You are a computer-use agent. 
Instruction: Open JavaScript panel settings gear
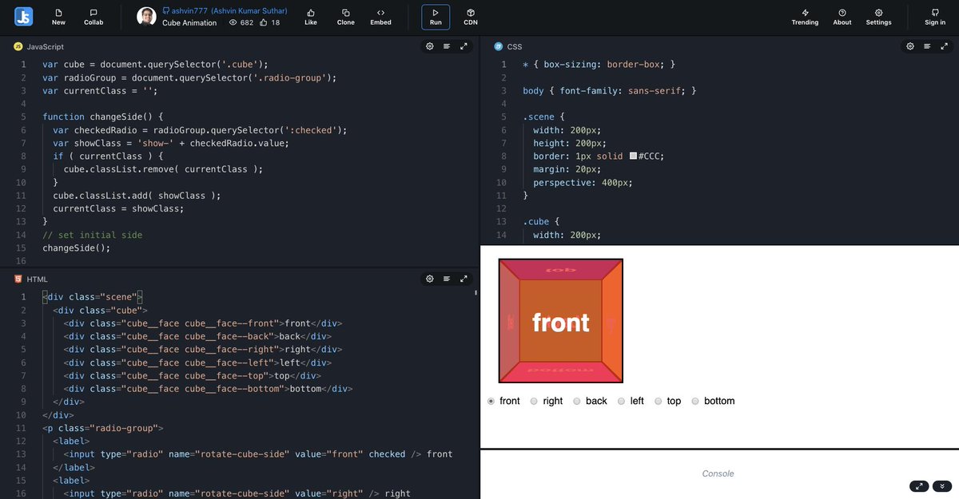[x=429, y=46]
